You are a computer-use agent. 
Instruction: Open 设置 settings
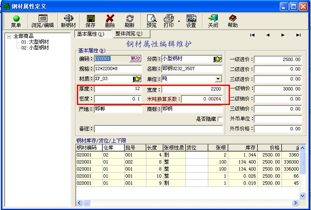(191, 21)
